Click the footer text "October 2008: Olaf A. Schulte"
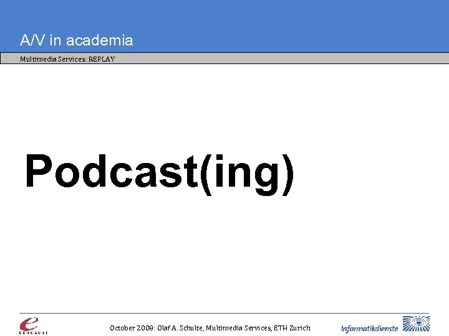The image size is (449, 336). tap(157, 328)
